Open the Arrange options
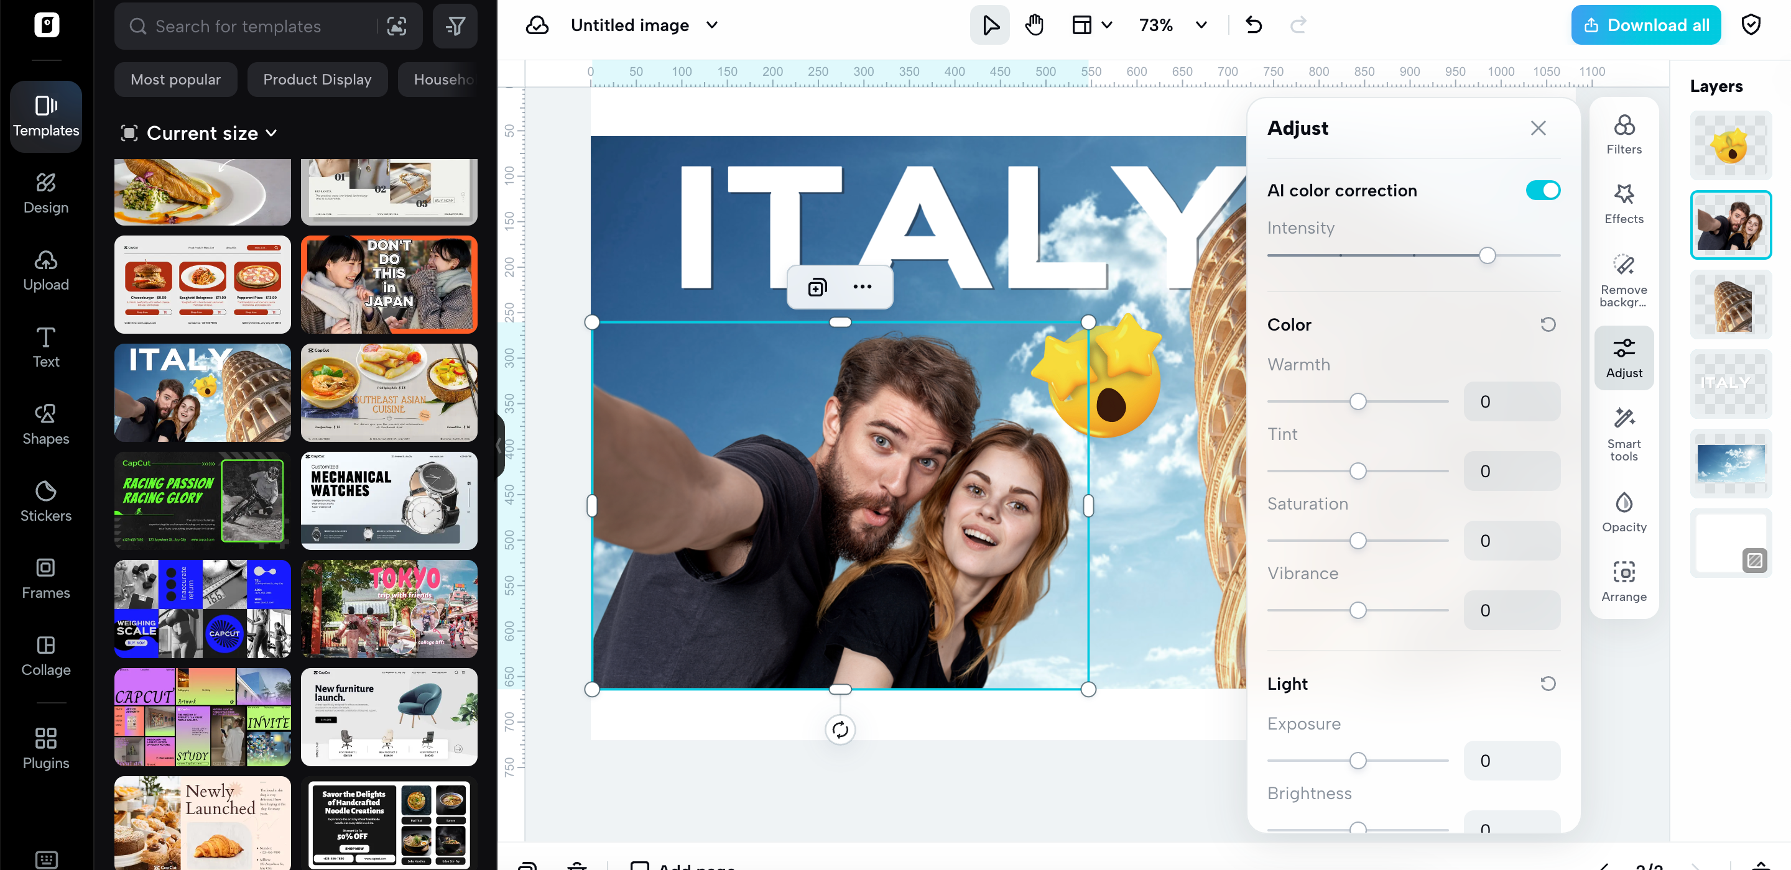The height and width of the screenshot is (870, 1791). tap(1624, 581)
